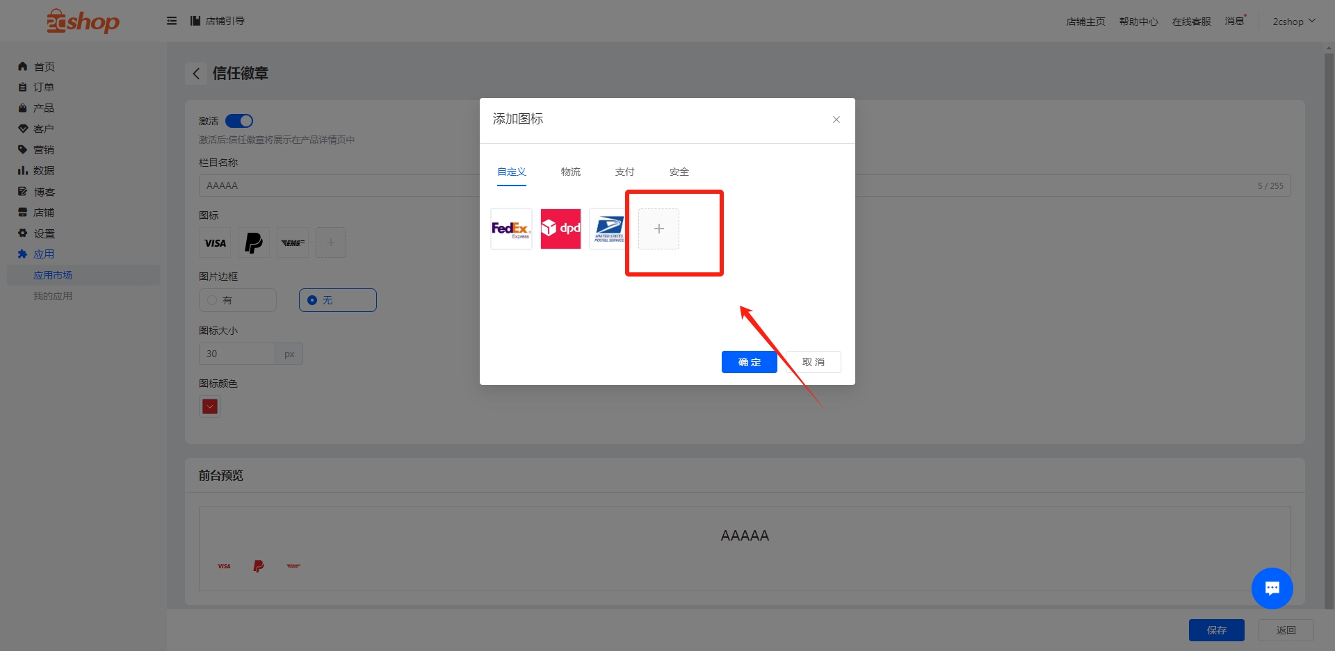Screen dimensions: 1335x651
Task: Go back with the arrow beside 信任徽章
Action: tap(196, 73)
